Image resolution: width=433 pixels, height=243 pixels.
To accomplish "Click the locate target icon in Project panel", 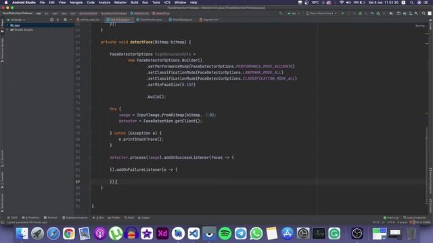I will (x=51, y=20).
